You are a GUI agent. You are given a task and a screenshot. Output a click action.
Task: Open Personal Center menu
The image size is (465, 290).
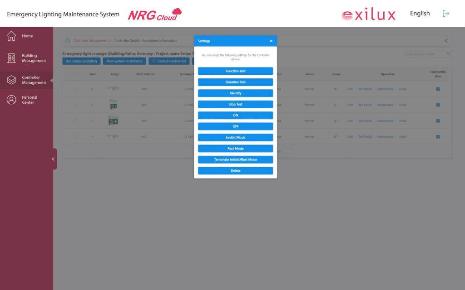30,100
